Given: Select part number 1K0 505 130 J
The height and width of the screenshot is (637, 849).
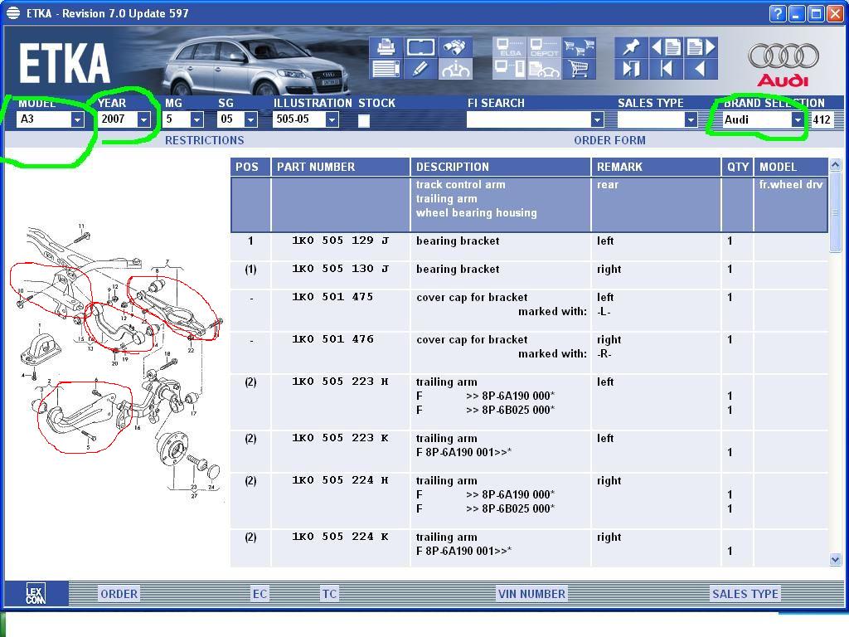Looking at the screenshot, I should click(x=340, y=269).
